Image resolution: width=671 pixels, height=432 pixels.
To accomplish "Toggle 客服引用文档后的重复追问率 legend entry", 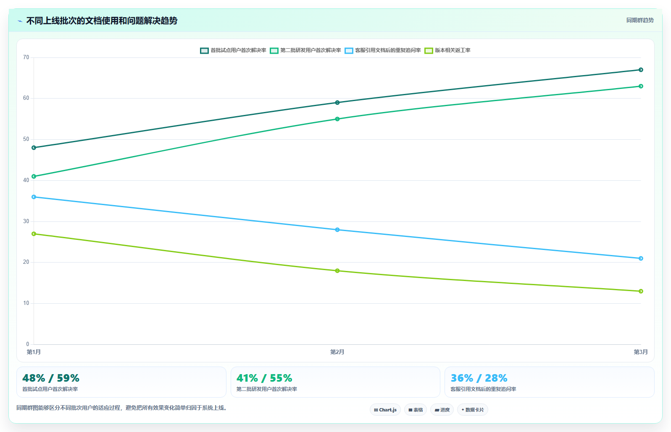I will coord(383,50).
